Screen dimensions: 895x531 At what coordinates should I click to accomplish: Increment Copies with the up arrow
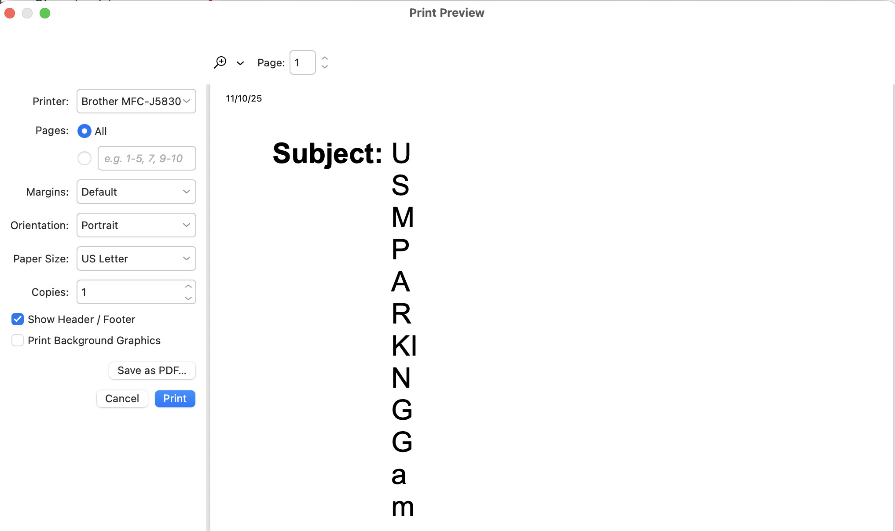point(188,287)
